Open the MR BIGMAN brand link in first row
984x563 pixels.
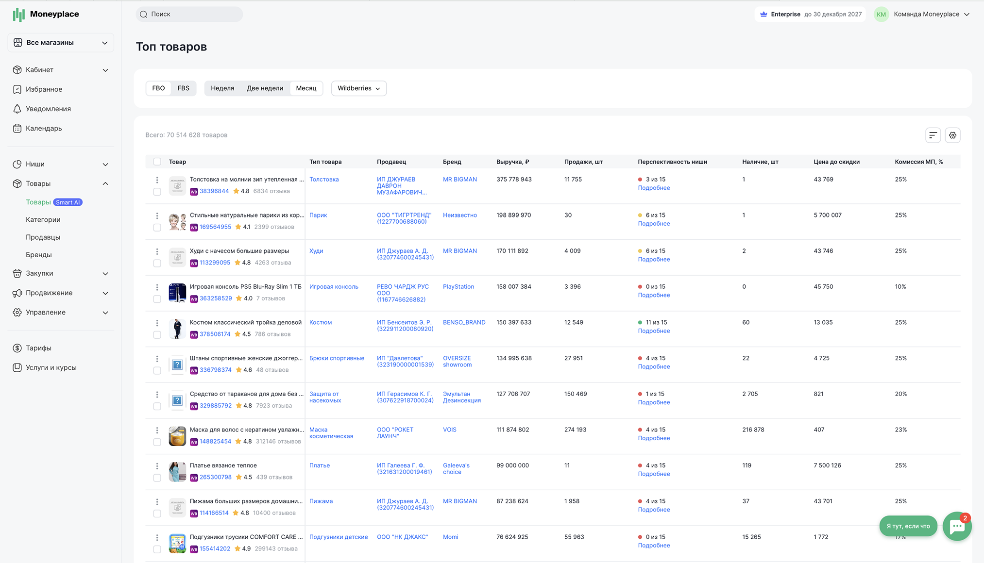pyautogui.click(x=460, y=180)
